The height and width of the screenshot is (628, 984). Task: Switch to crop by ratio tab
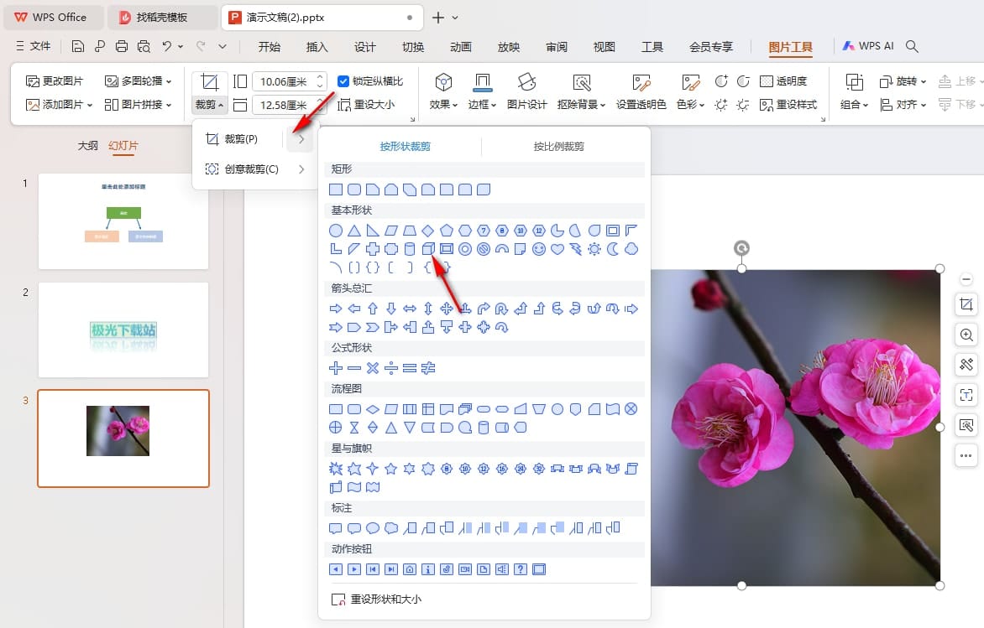pyautogui.click(x=558, y=147)
